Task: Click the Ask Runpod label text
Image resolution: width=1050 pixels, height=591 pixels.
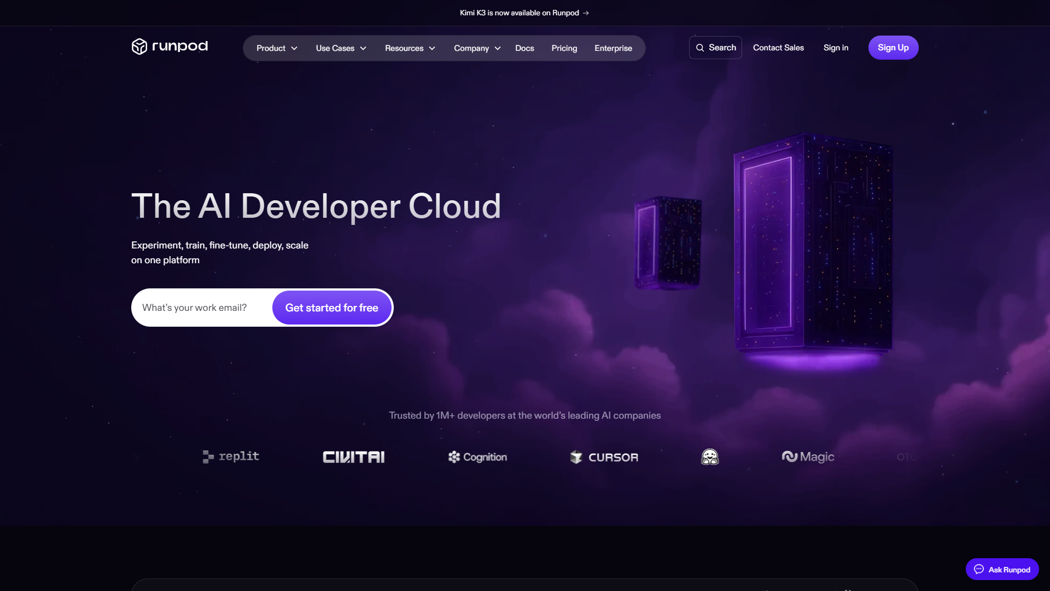Action: coord(1009,570)
